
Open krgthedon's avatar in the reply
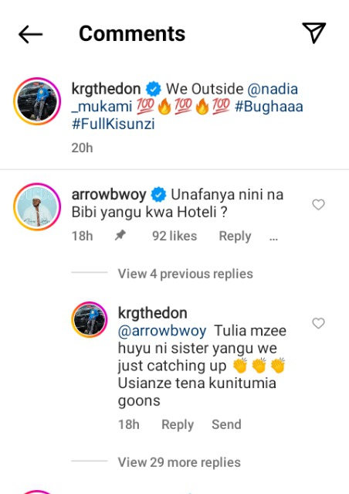pos(90,319)
